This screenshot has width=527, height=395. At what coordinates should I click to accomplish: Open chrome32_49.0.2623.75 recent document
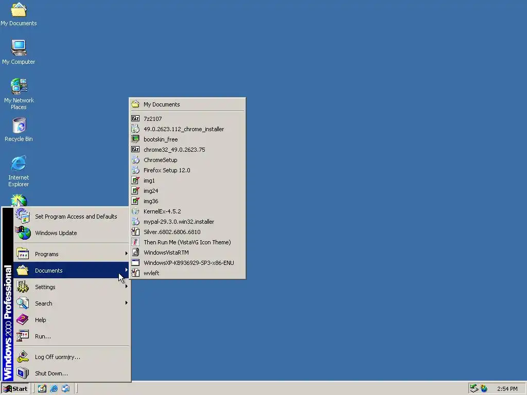coord(187,150)
